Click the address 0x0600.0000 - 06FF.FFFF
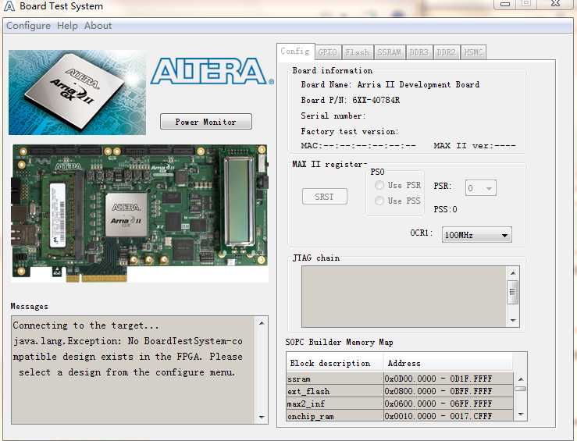The height and width of the screenshot is (441, 577). (x=438, y=404)
